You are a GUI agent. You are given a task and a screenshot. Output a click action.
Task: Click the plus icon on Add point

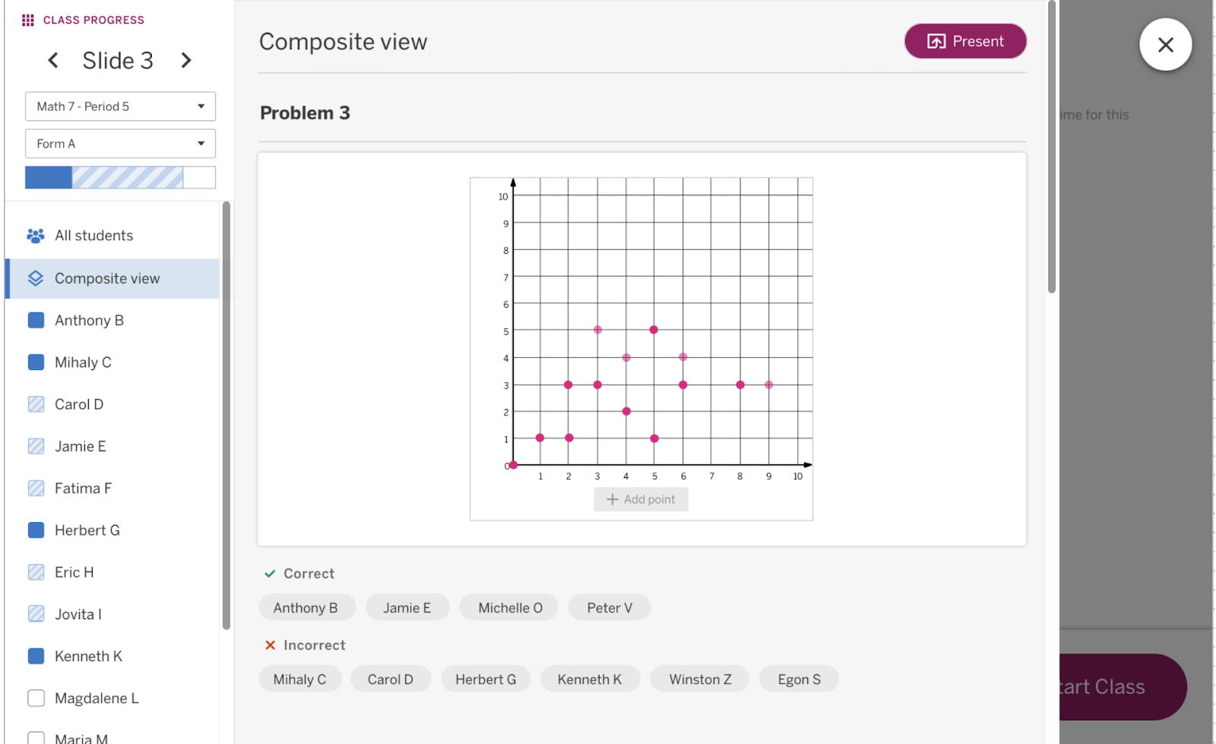[613, 499]
